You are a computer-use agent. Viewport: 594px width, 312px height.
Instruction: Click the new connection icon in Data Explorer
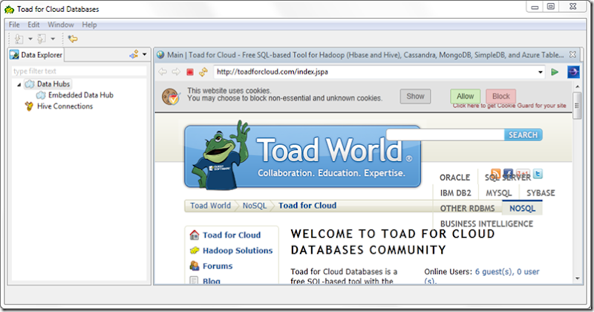coord(134,54)
